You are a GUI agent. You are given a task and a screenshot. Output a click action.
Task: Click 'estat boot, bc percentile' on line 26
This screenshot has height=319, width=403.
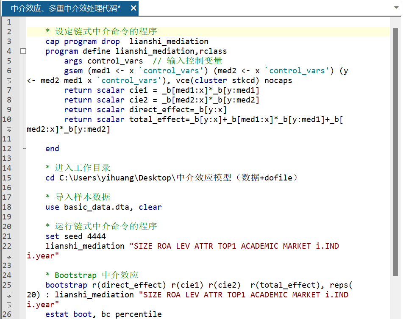103,314
